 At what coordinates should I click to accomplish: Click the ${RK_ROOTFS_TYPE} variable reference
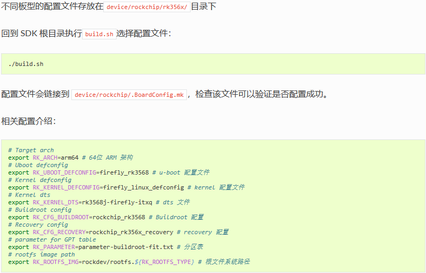pyautogui.click(x=165, y=262)
